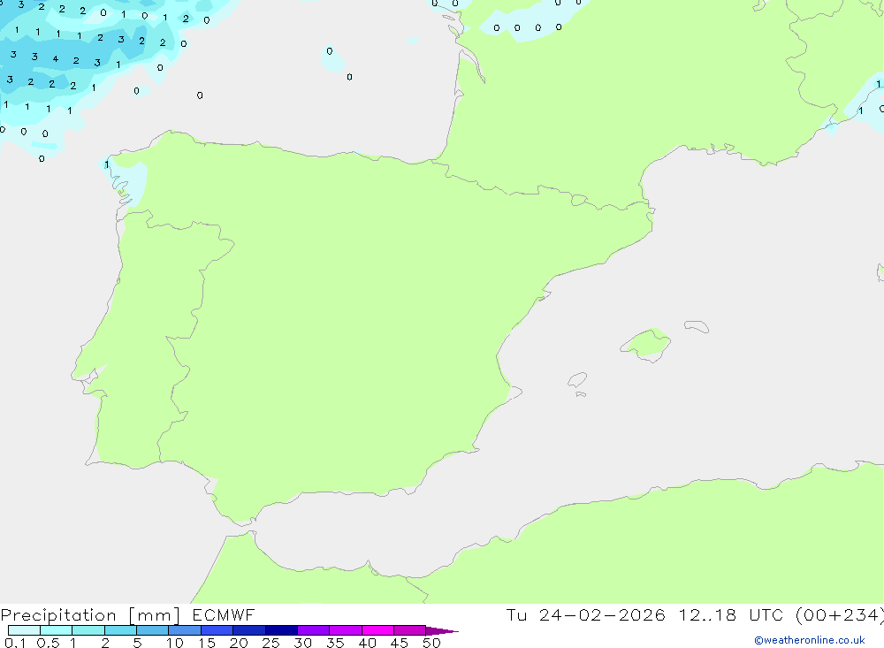Pick the 10–15 mm legend color box
The height and width of the screenshot is (648, 884).
[185, 630]
